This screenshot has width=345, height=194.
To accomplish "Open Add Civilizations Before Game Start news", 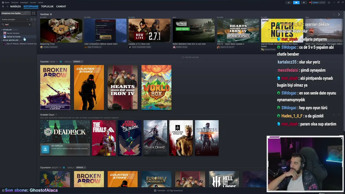I will [105, 30].
